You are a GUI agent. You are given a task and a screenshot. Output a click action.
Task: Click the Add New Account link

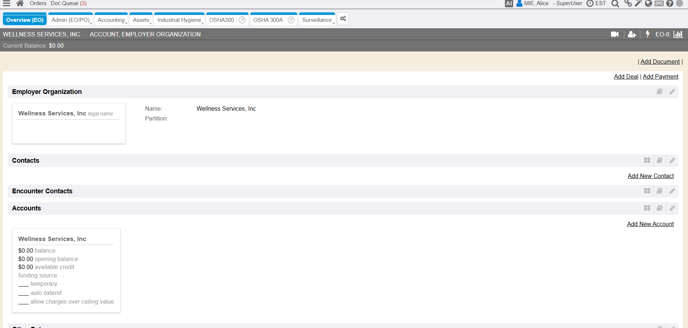tap(650, 224)
